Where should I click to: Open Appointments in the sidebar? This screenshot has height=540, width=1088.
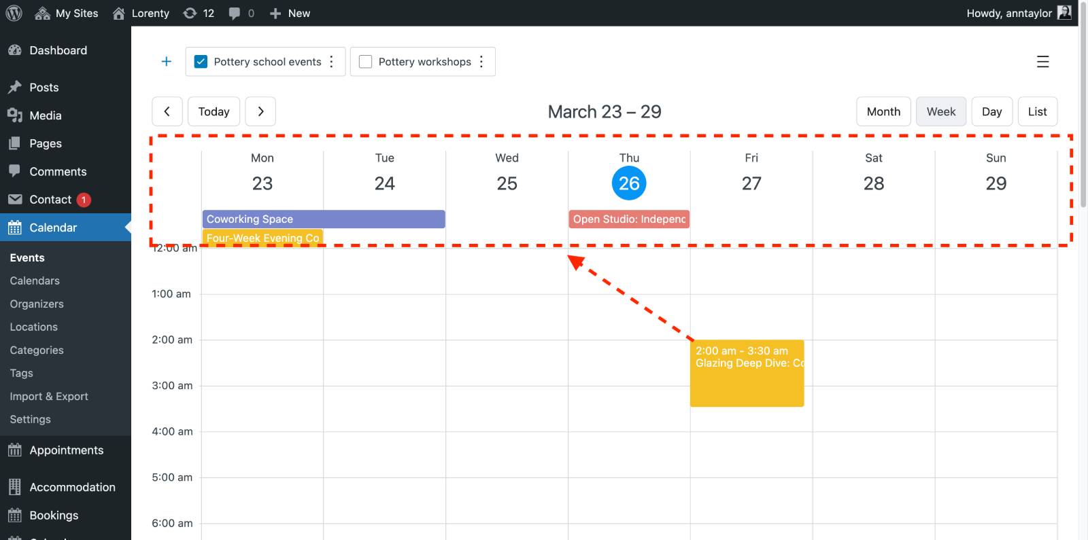65,450
